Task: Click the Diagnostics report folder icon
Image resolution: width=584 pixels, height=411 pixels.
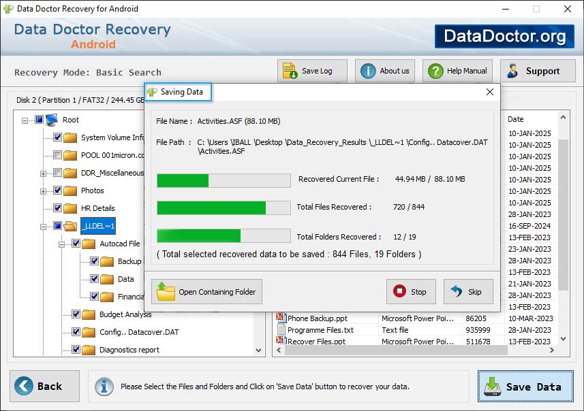Action: tap(89, 350)
